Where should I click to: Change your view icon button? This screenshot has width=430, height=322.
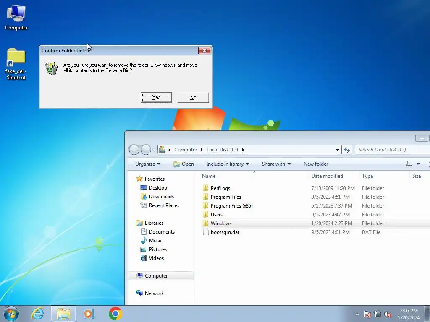click(409, 164)
